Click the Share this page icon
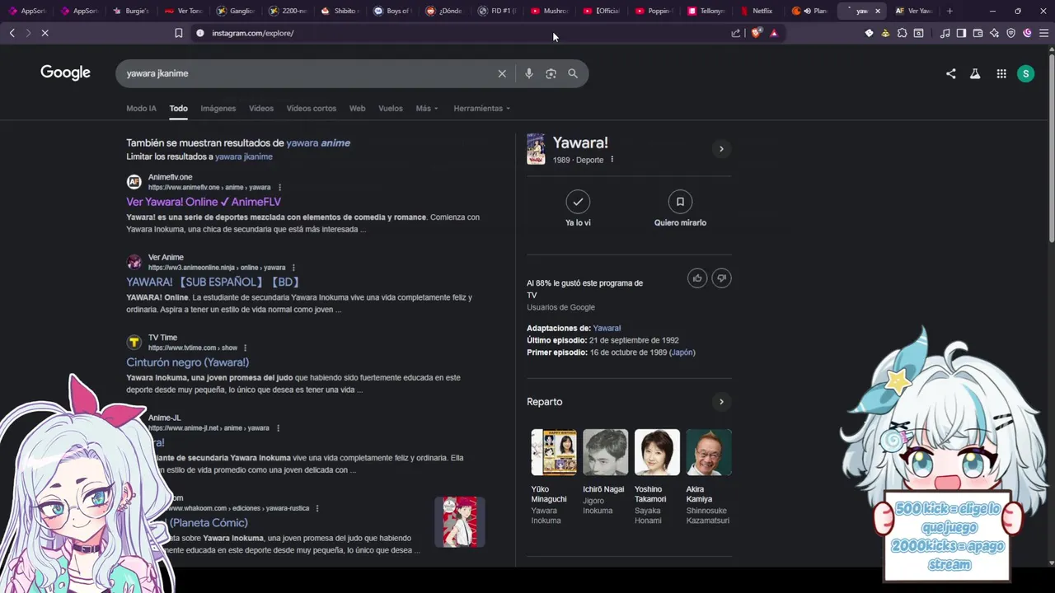 tap(736, 33)
